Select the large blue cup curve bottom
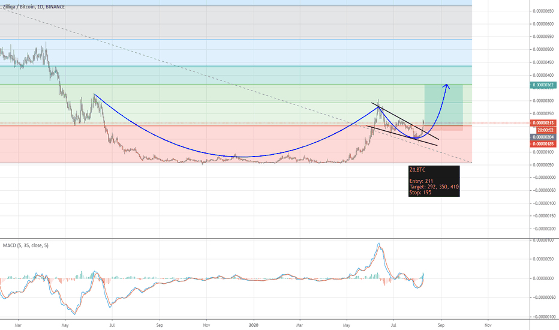559x330 pixels. [244, 157]
